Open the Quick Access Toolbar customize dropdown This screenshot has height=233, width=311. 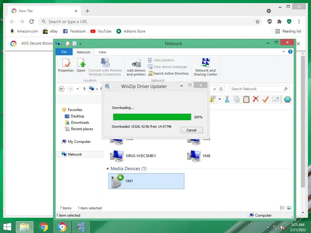[x=80, y=44]
